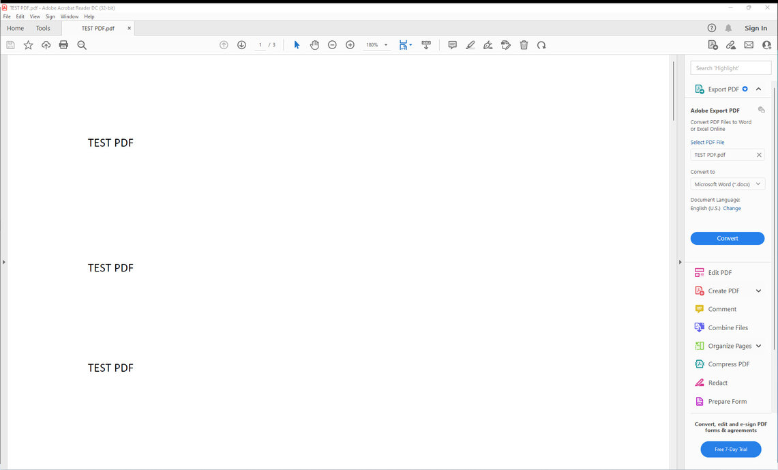778x470 pixels.
Task: Click the share link icon
Action: [731, 45]
